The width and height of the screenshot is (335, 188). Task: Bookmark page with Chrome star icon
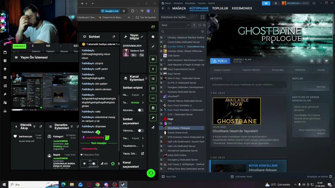coord(124,11)
